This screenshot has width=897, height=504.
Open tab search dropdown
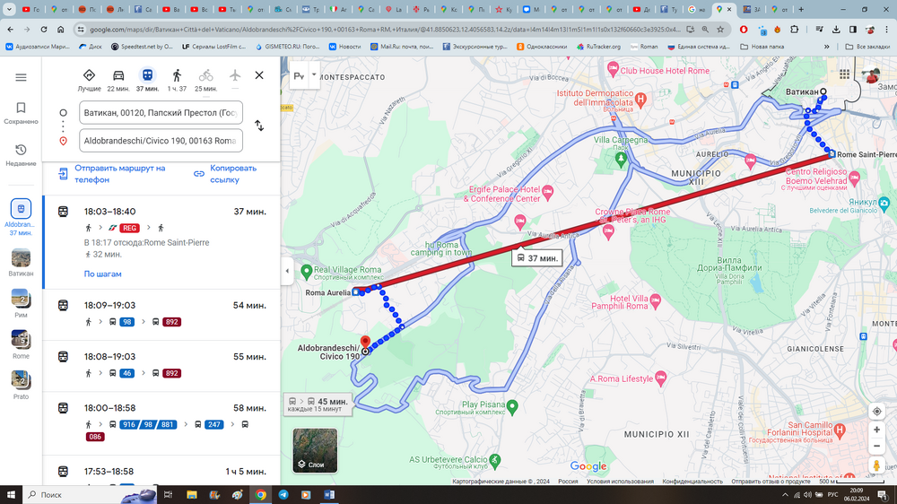9,9
